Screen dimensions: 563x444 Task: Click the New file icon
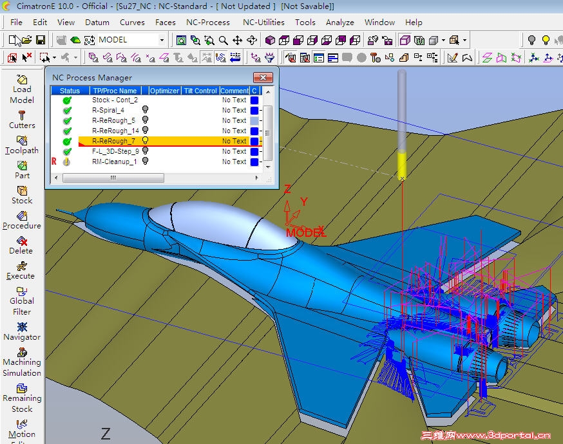point(14,40)
